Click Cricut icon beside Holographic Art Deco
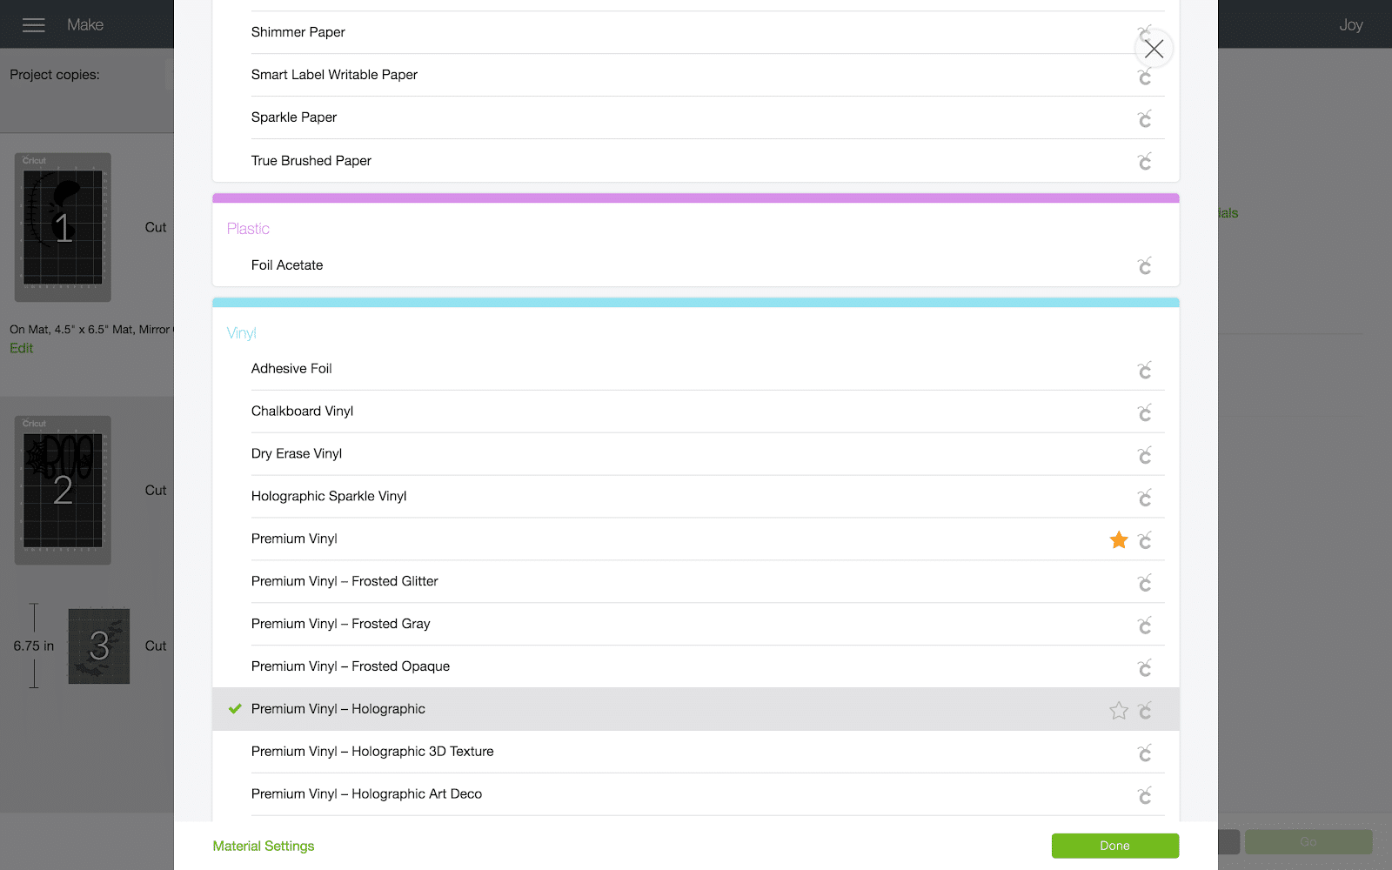The image size is (1392, 870). pyautogui.click(x=1145, y=795)
